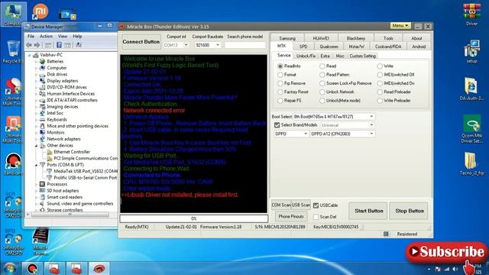Open Comport Baudrate dropdown 921600
This screenshot has height=275, width=489.
(x=207, y=45)
